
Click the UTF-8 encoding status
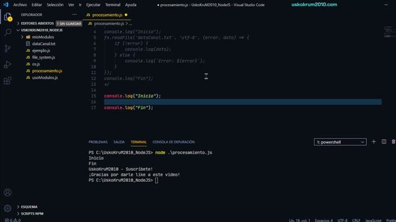click(342, 220)
